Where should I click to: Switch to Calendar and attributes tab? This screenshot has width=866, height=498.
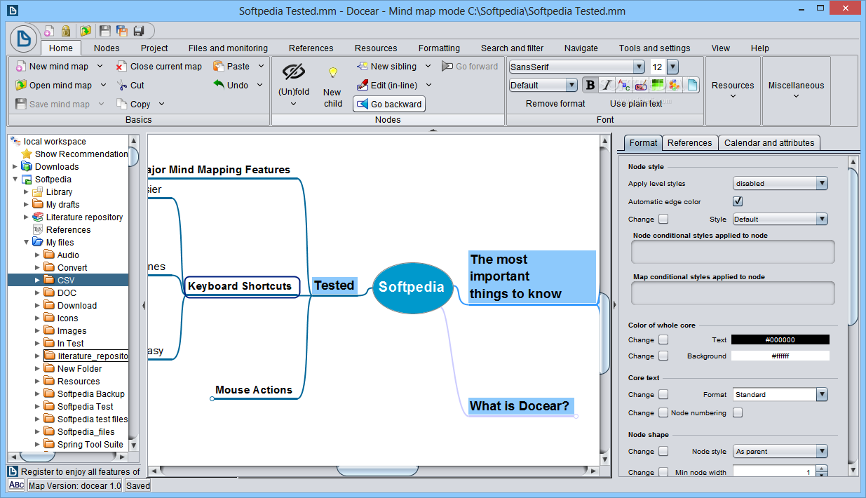(x=769, y=142)
